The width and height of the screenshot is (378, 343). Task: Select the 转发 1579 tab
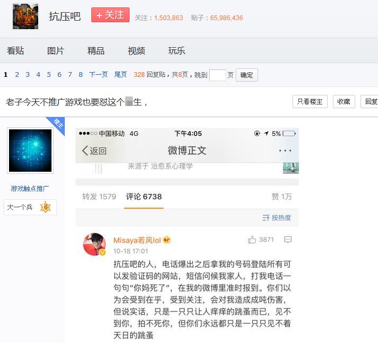tap(99, 197)
